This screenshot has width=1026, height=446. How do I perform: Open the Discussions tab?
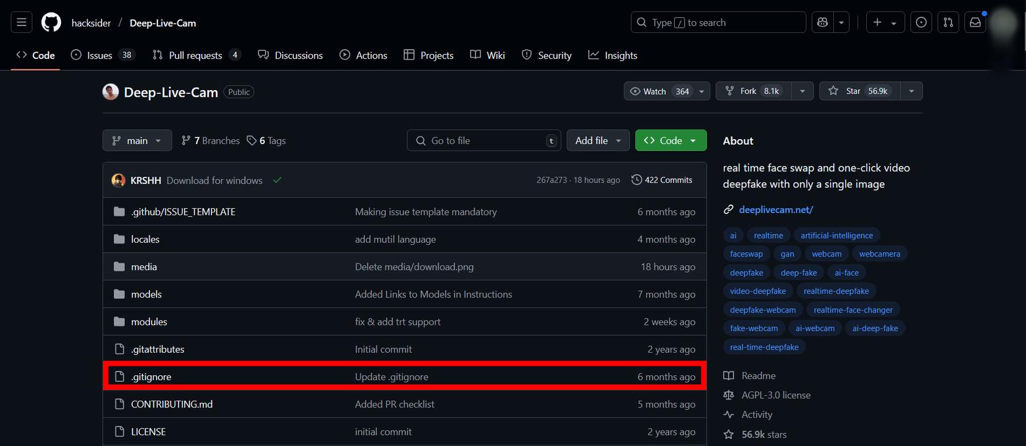pos(290,55)
